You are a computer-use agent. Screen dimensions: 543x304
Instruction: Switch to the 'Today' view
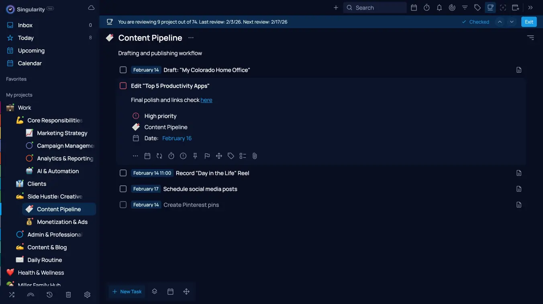coord(26,38)
